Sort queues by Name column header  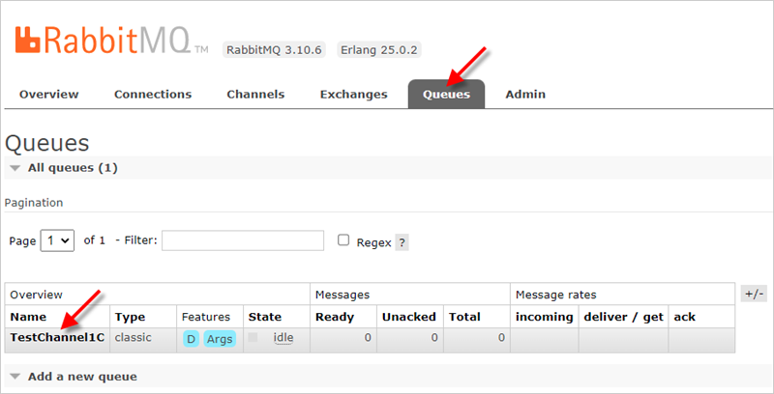point(28,316)
